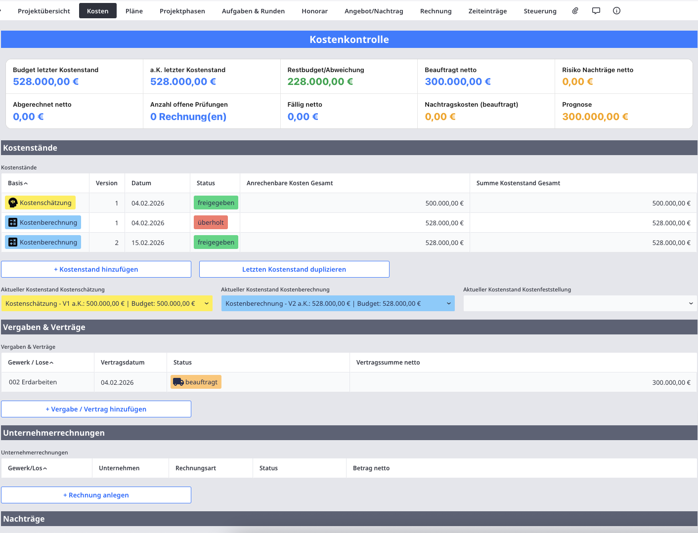Open the paperclip attachments icon
The height and width of the screenshot is (533, 698).
tap(575, 11)
